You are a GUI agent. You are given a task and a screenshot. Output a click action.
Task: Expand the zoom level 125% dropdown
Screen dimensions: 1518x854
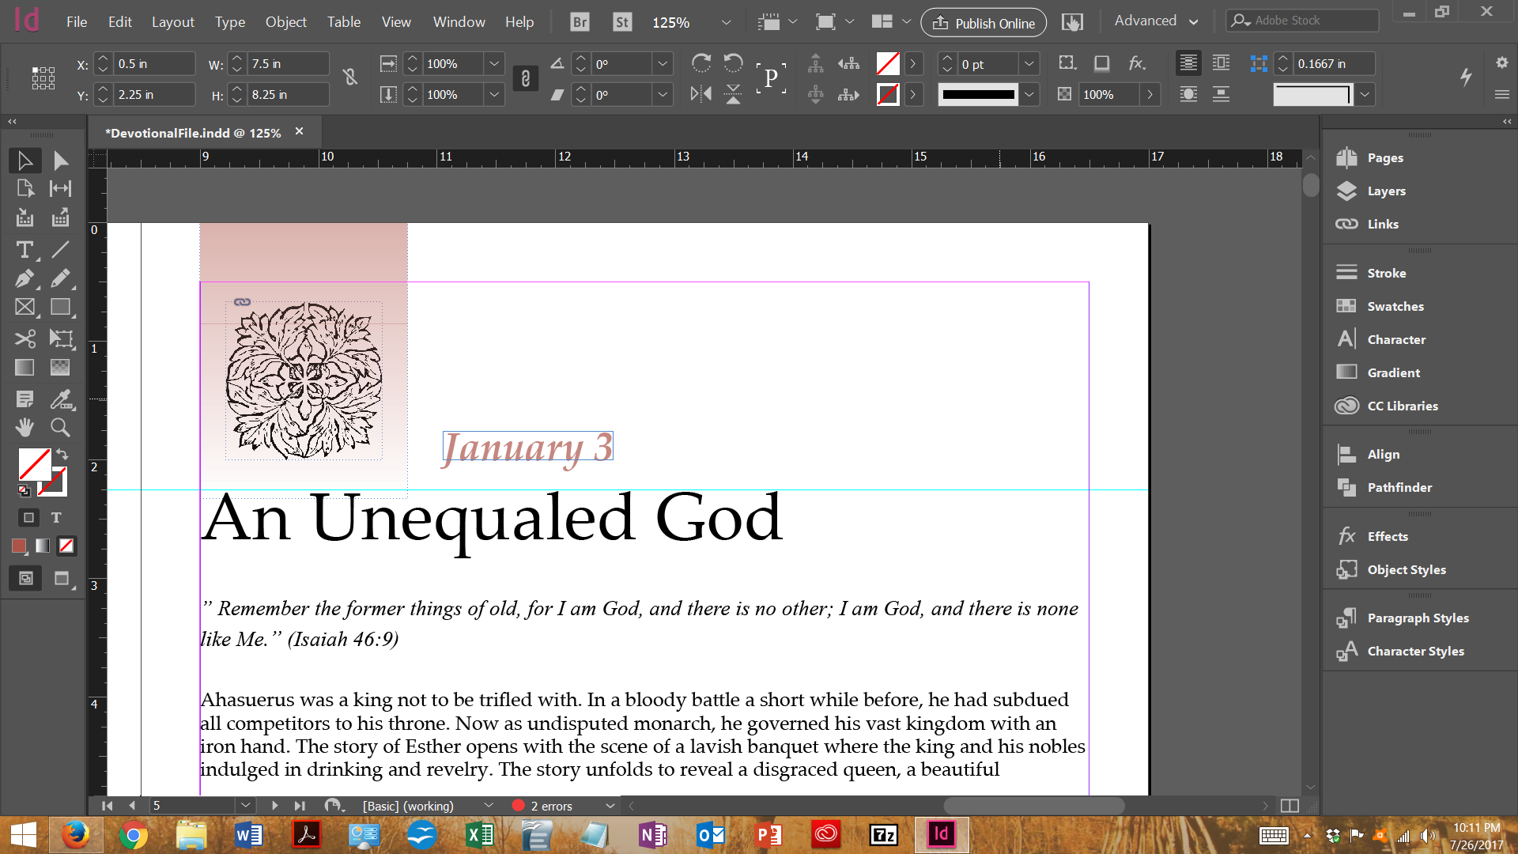(725, 22)
